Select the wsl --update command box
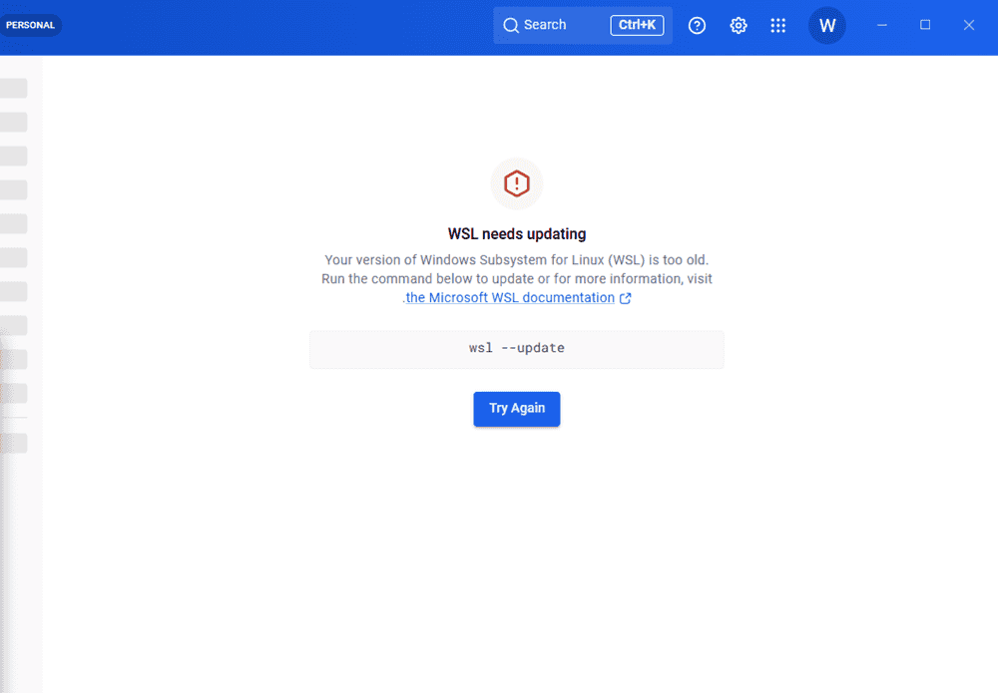998x693 pixels. click(x=517, y=349)
